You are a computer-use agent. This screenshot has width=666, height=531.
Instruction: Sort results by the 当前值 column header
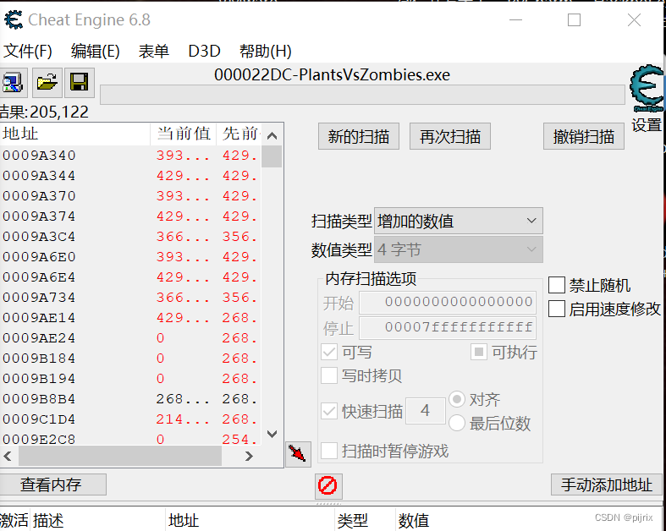point(184,134)
